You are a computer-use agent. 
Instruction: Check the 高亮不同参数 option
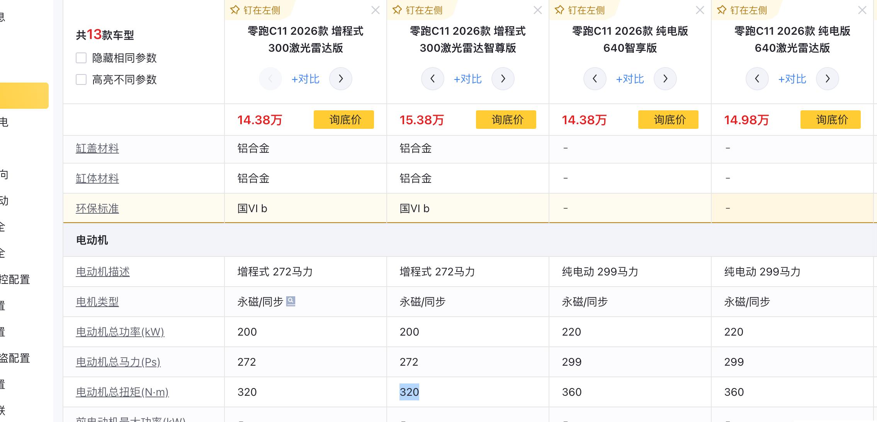point(81,79)
